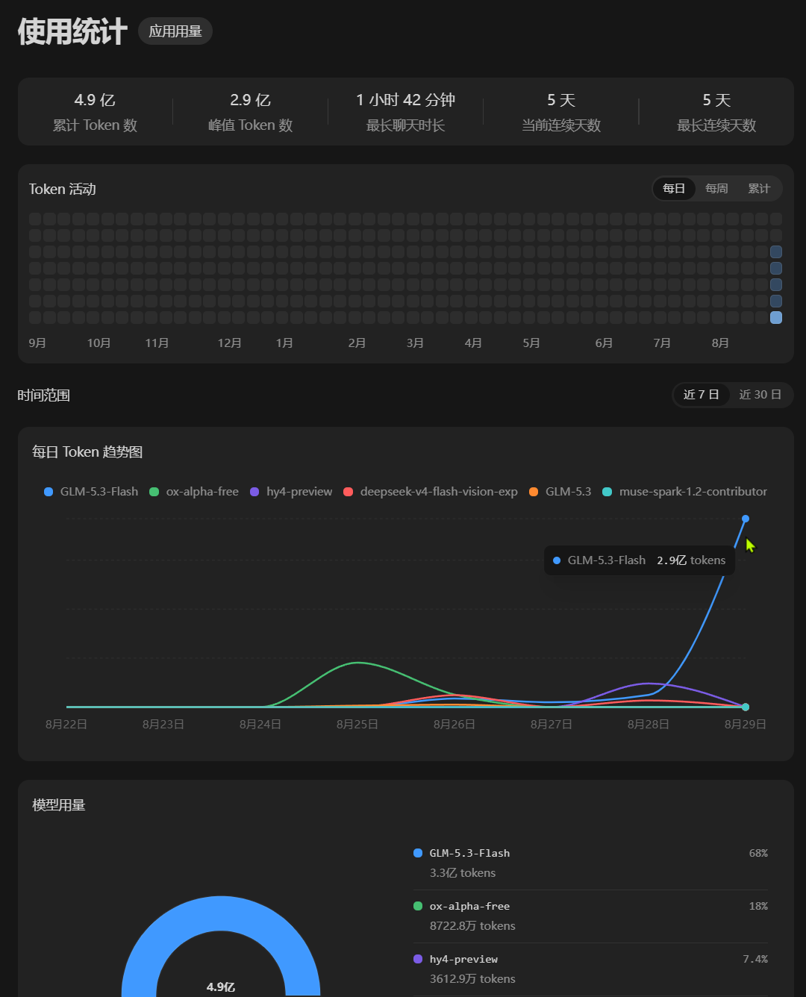Image resolution: width=806 pixels, height=997 pixels.
Task: Click the brightest blue activity heatmap cell
Action: coord(776,318)
